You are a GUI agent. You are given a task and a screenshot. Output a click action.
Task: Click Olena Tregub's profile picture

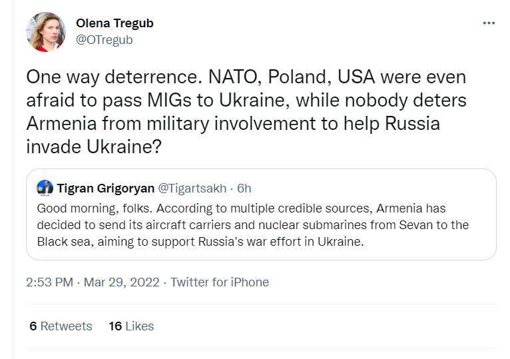click(45, 32)
